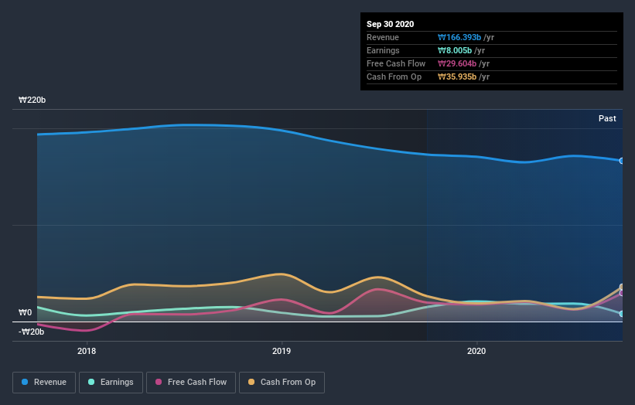The height and width of the screenshot is (405, 635).
Task: Click the ₩35.935b cash from op value
Action: point(457,77)
